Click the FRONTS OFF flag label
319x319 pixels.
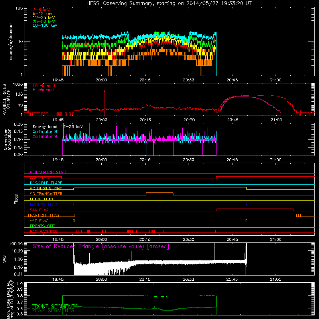pyautogui.click(x=42, y=226)
